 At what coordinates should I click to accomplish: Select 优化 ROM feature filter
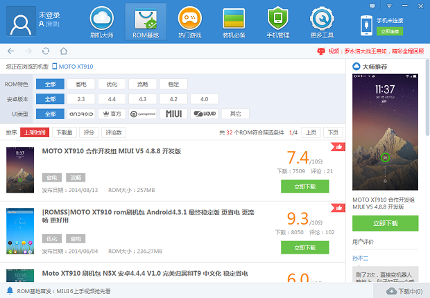[x=112, y=84]
